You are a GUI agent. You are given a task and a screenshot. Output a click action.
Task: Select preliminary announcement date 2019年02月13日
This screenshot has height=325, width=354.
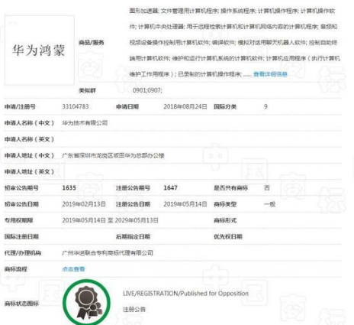coord(84,204)
